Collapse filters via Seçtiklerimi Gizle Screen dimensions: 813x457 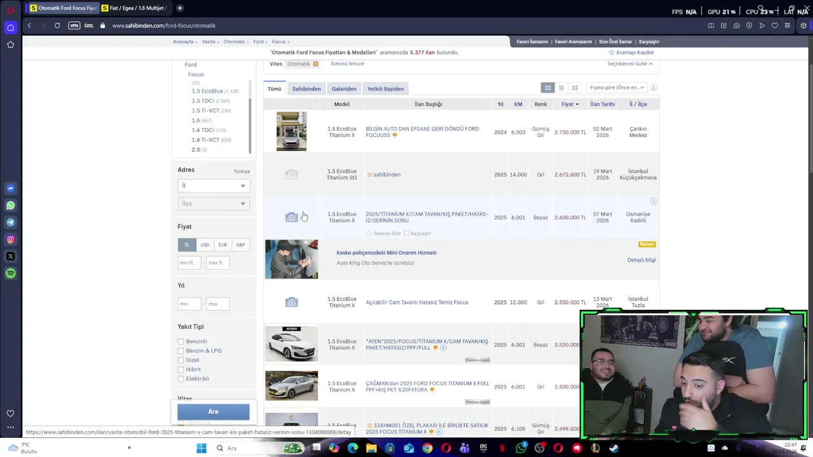point(629,64)
